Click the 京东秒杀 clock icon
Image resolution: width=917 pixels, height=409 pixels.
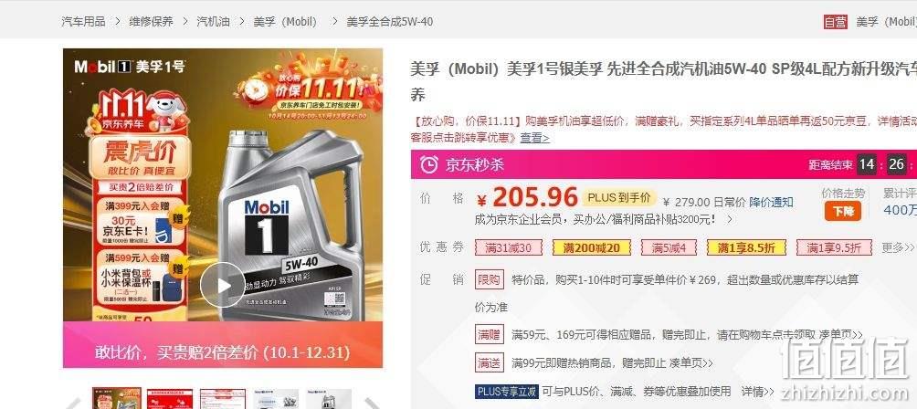428,164
